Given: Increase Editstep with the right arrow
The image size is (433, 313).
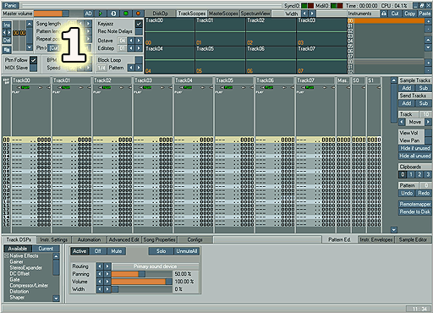Looking at the screenshot, I should coord(139,48).
